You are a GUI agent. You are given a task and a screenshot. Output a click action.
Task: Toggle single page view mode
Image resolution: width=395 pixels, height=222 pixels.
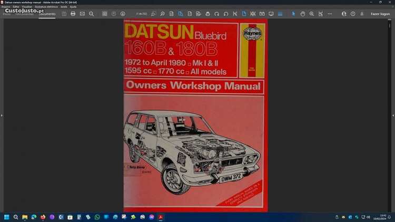click(x=244, y=14)
